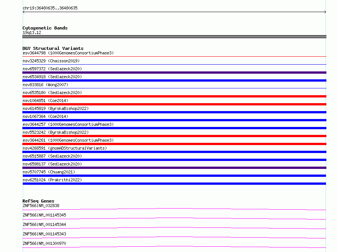Open variant nsv6515887 (Sedlazeck2020)
The image size is (337, 252).
pyautogui.click(x=52, y=156)
